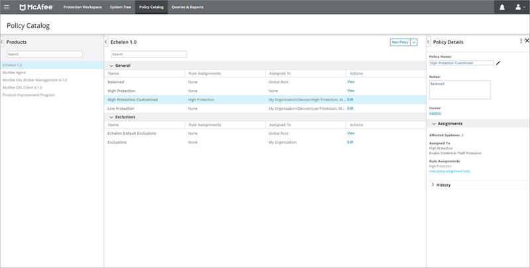The width and height of the screenshot is (530, 268).
Task: Collapse the Assignments section
Action: pyautogui.click(x=434, y=124)
